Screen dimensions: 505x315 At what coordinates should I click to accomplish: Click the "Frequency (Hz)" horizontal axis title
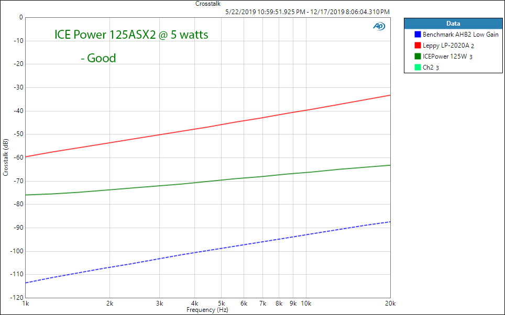tap(207, 310)
